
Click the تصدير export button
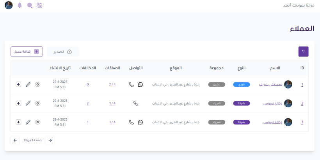tap(63, 52)
